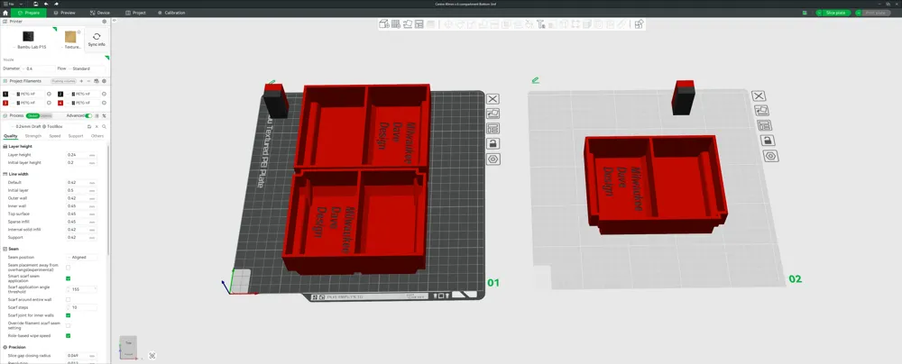This screenshot has width=902, height=364.
Task: Edit plate 01 name with the pencil icon
Action: pyautogui.click(x=272, y=82)
